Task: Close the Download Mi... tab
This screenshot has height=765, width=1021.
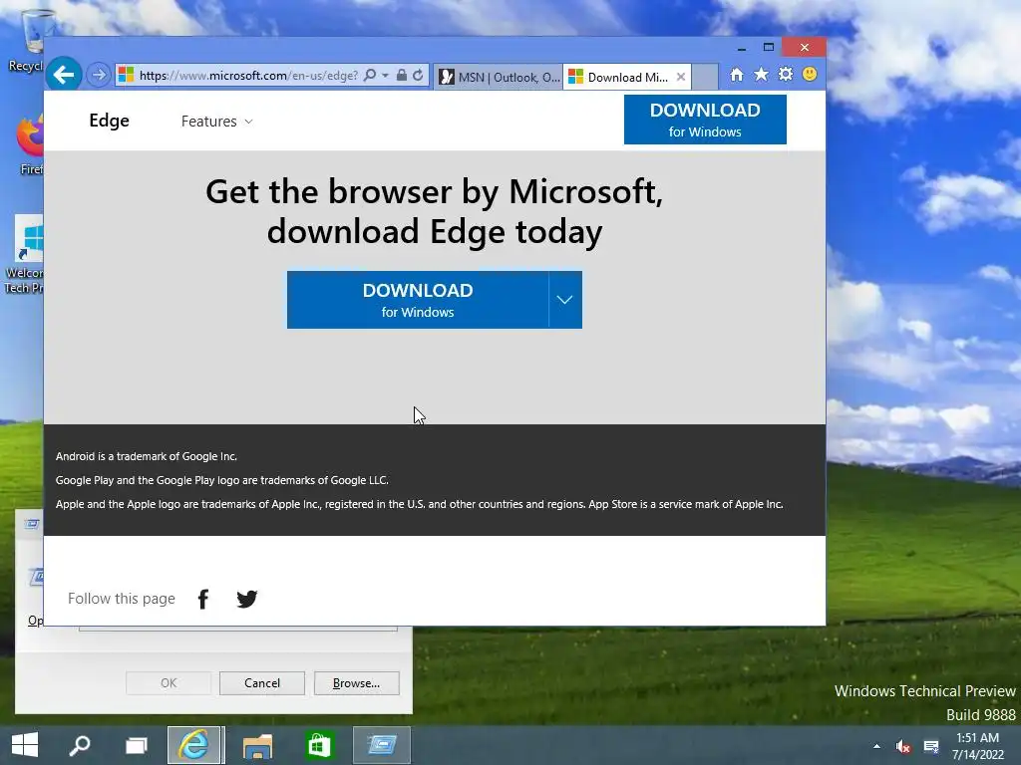Action: point(680,77)
